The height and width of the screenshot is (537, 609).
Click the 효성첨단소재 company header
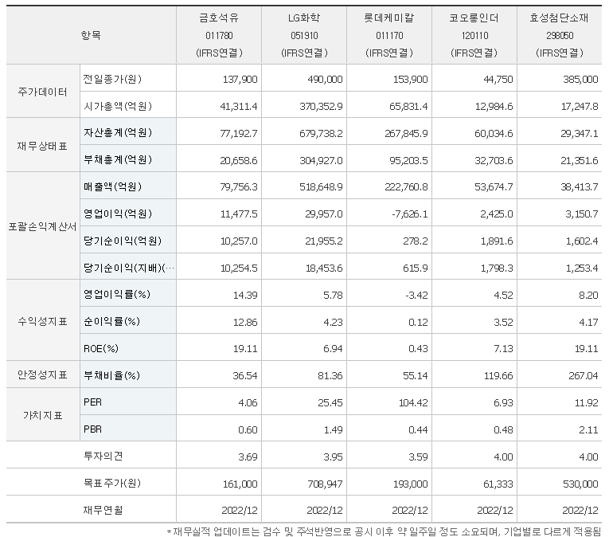pyautogui.click(x=560, y=35)
